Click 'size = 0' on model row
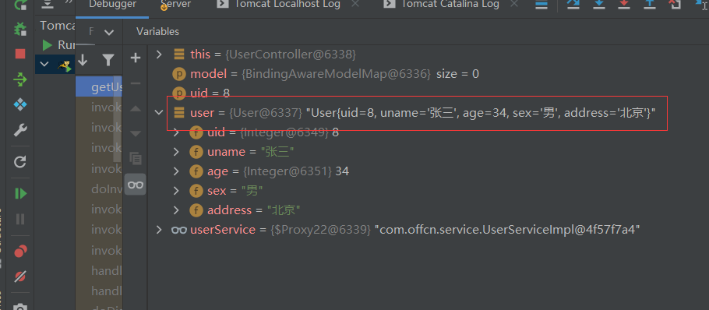Viewport: 709px width, 310px height. [457, 74]
